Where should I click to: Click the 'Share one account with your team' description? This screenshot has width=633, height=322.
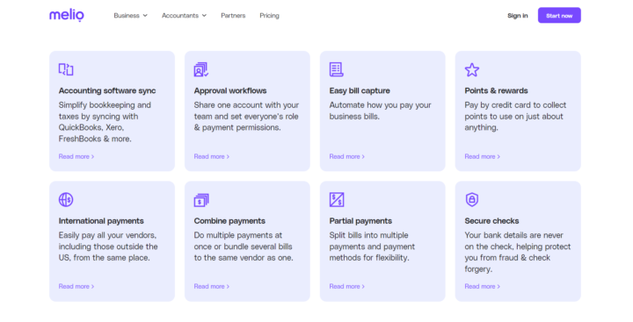click(x=246, y=116)
